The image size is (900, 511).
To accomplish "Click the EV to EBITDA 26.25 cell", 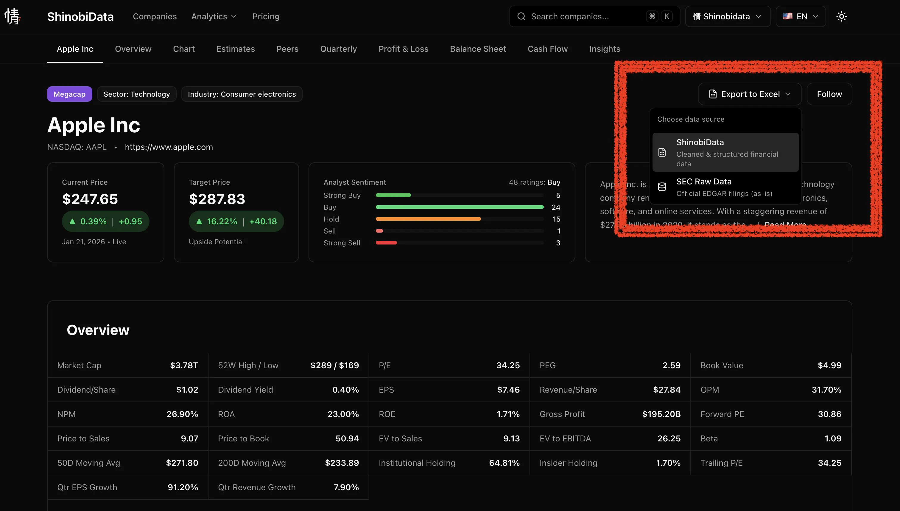I will point(610,438).
